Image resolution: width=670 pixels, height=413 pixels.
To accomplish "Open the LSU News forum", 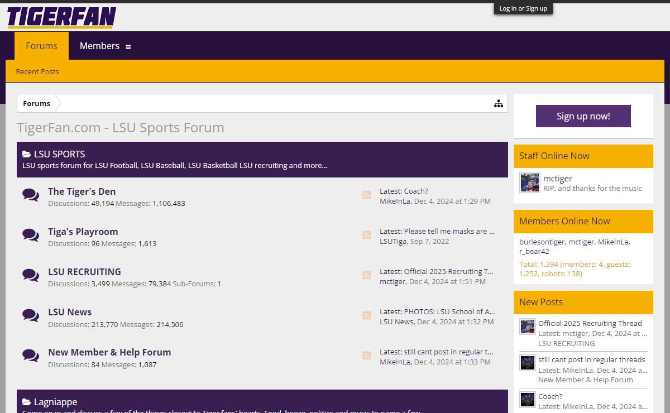I will click(70, 312).
